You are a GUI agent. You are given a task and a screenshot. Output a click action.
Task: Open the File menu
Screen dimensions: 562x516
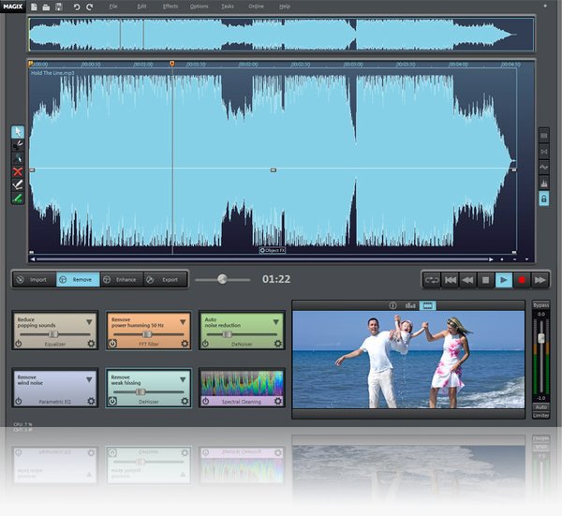(x=113, y=7)
